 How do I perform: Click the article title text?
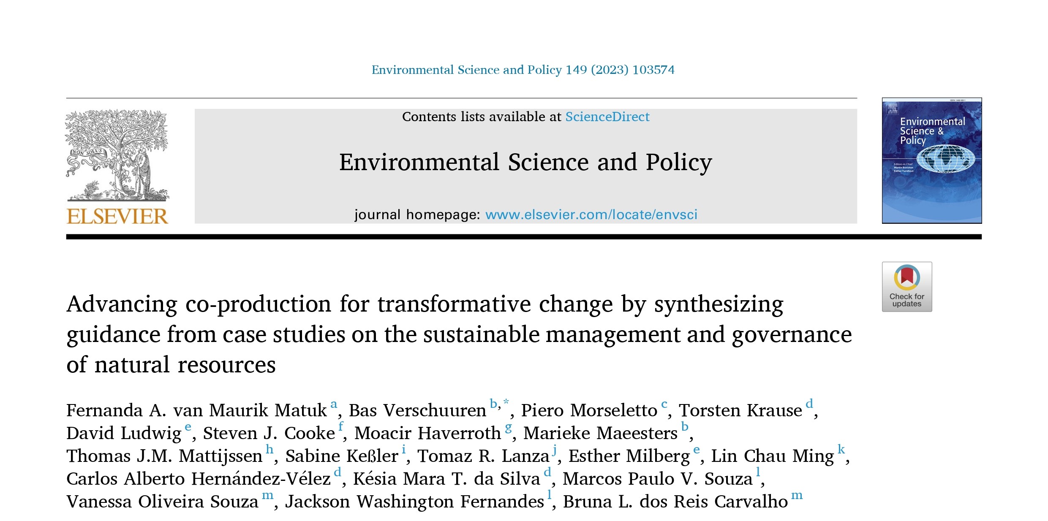459,334
